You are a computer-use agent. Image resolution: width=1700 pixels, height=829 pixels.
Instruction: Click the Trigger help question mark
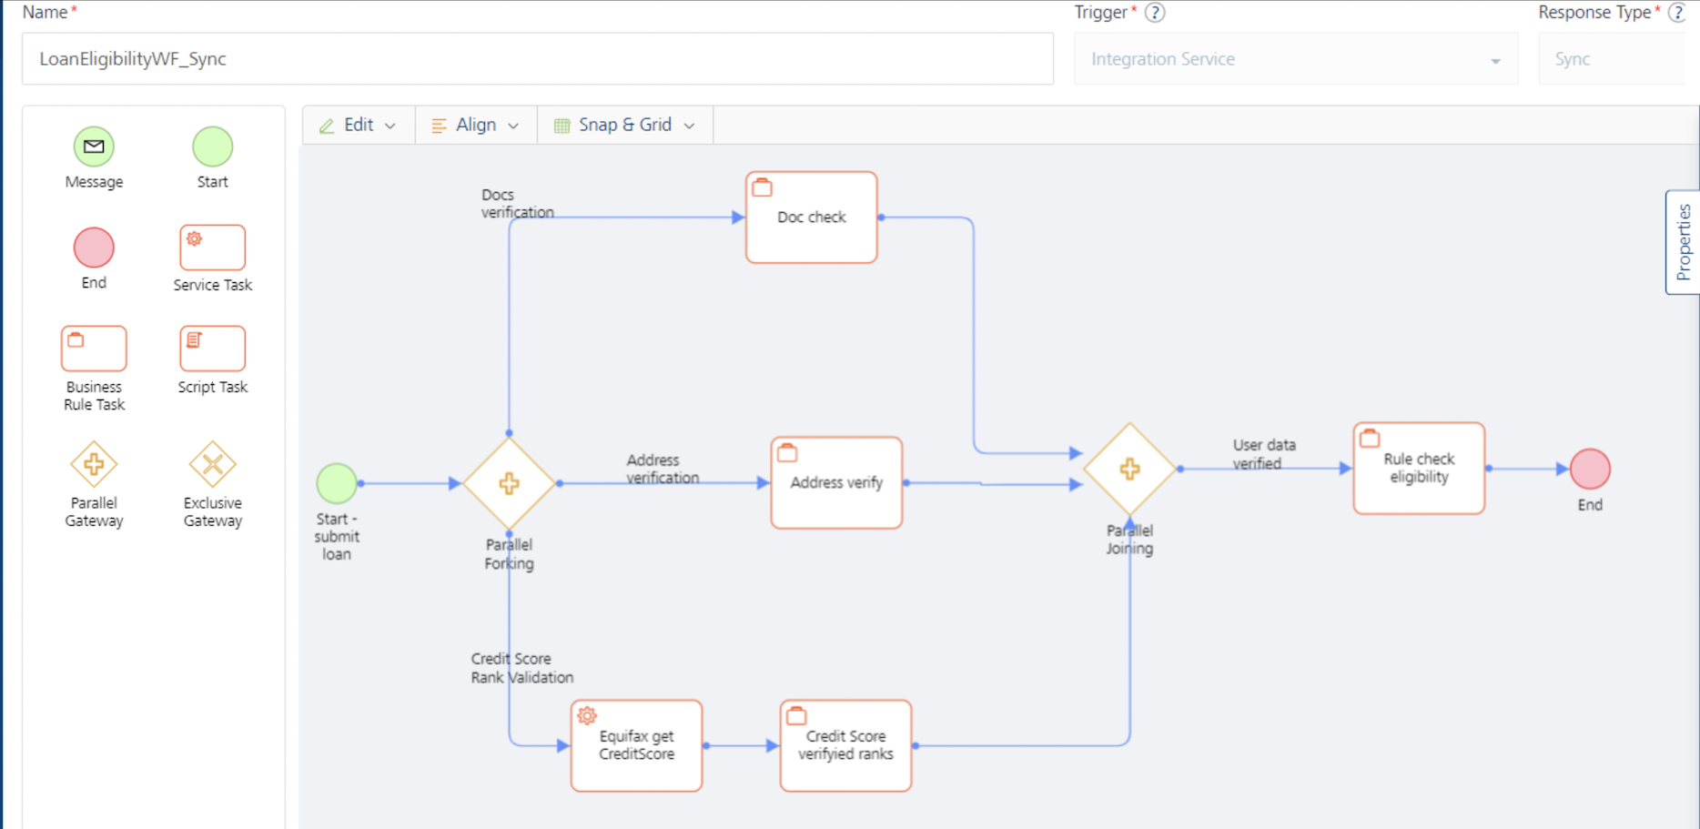coord(1155,13)
